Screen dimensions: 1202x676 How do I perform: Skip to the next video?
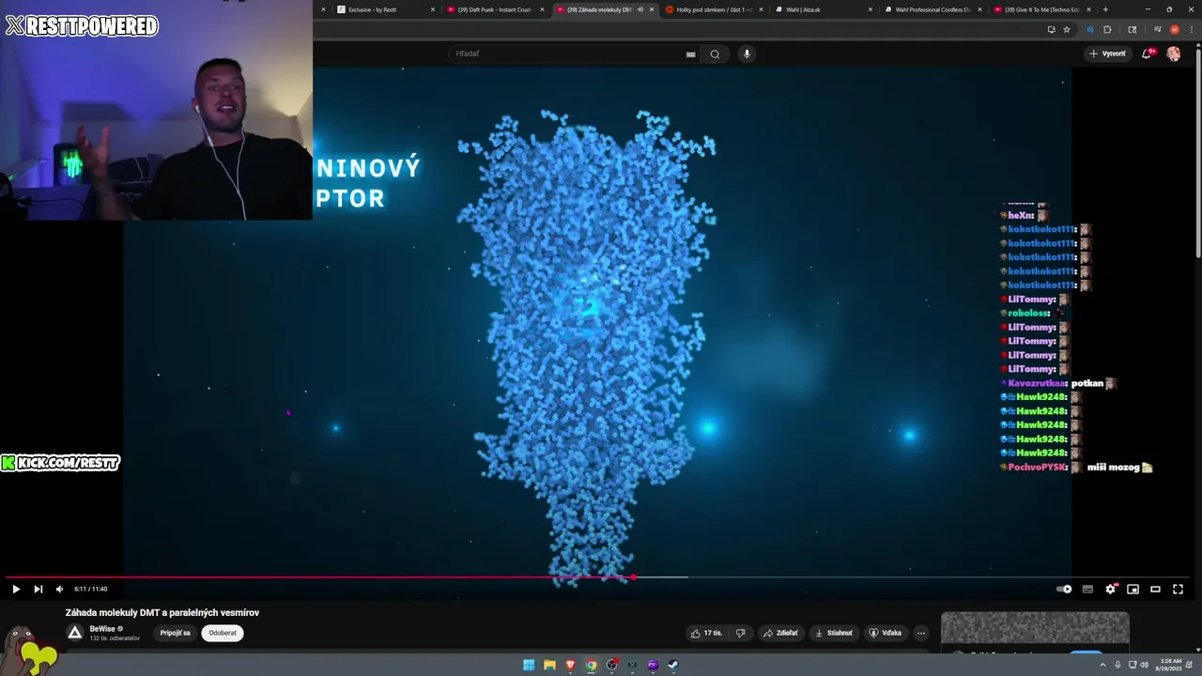click(x=38, y=589)
